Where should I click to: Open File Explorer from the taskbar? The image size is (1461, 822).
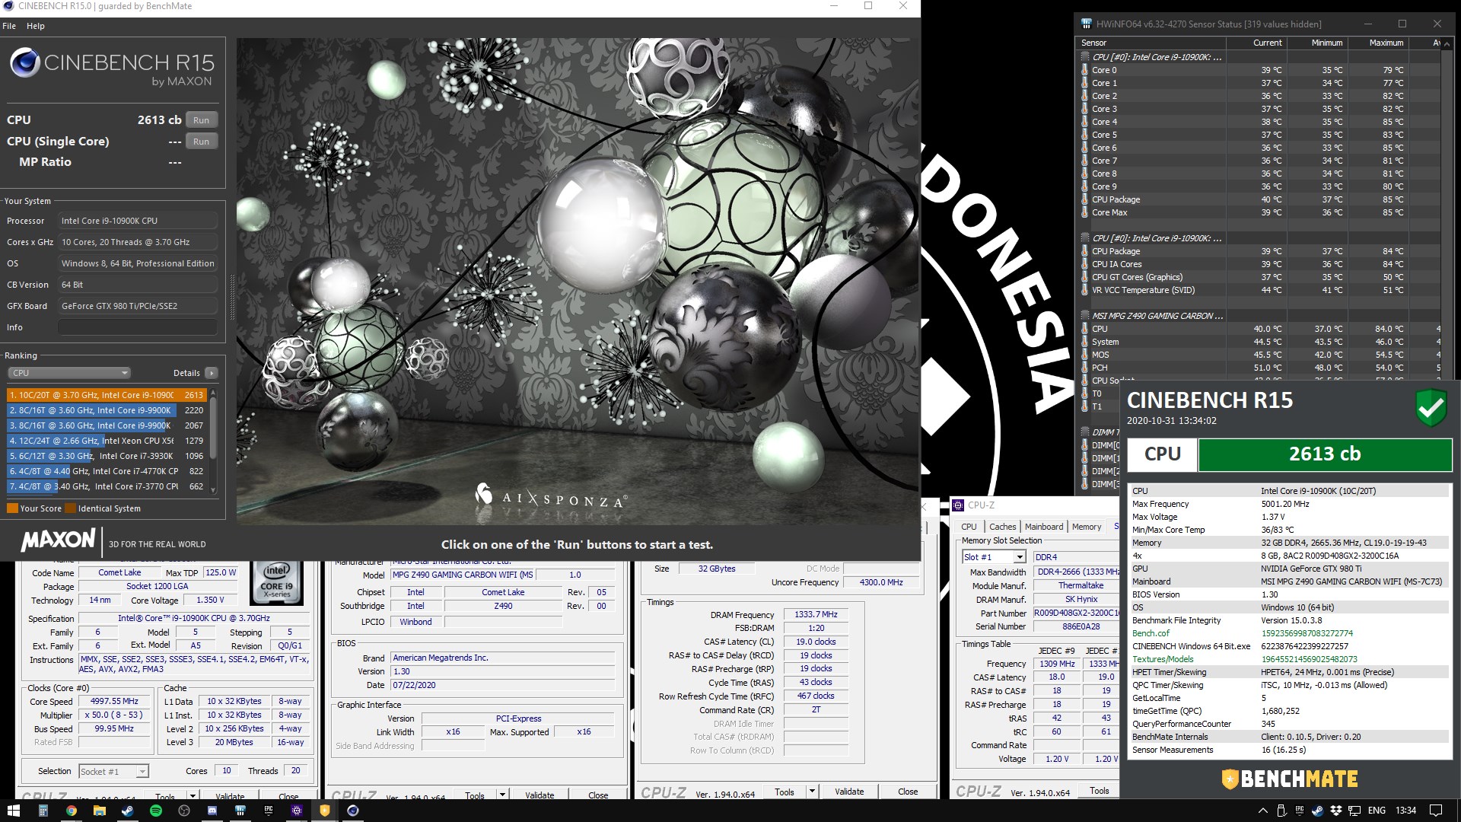[x=99, y=811]
